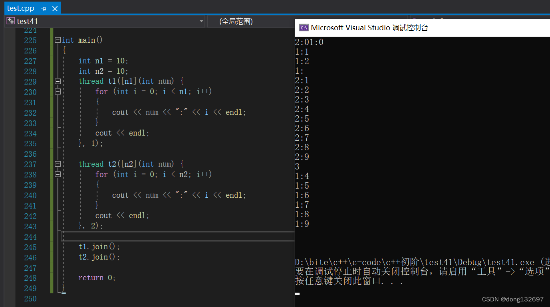Click line number 250 in the gutter
The width and height of the screenshot is (550, 307).
(x=30, y=299)
